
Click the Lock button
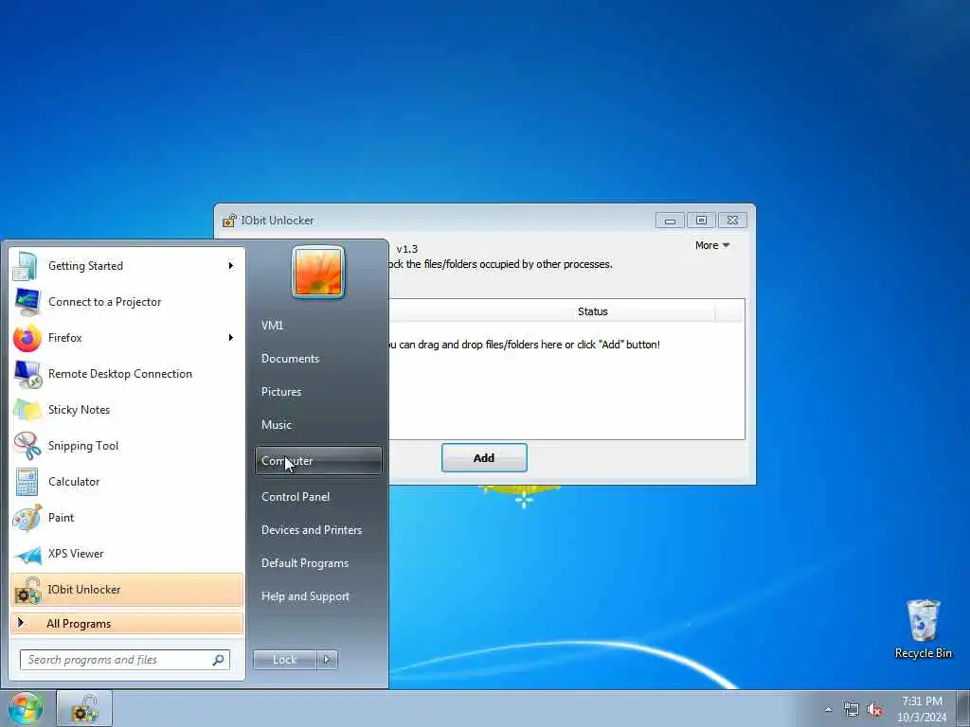click(x=284, y=660)
